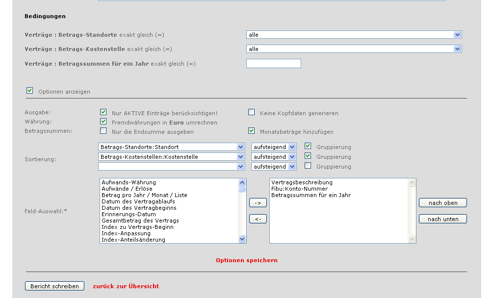This screenshot has width=494, height=298.
Task: Enable 'Keine Kopfdaten generieren' checkbox
Action: (252, 112)
